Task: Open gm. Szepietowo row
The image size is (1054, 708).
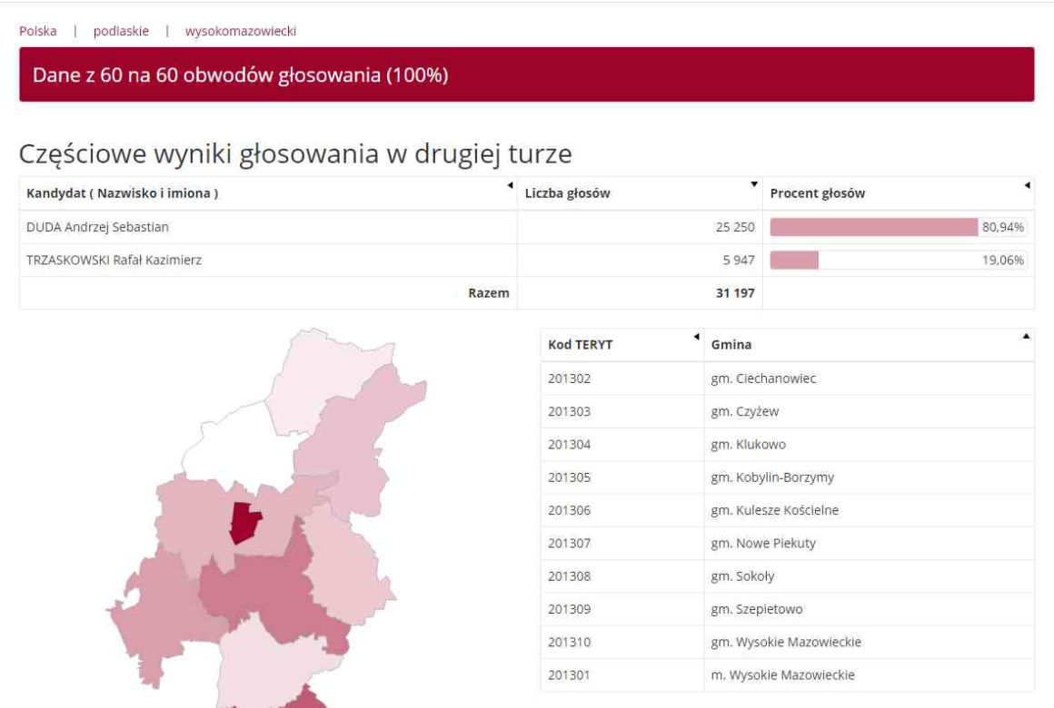Action: coord(788,608)
